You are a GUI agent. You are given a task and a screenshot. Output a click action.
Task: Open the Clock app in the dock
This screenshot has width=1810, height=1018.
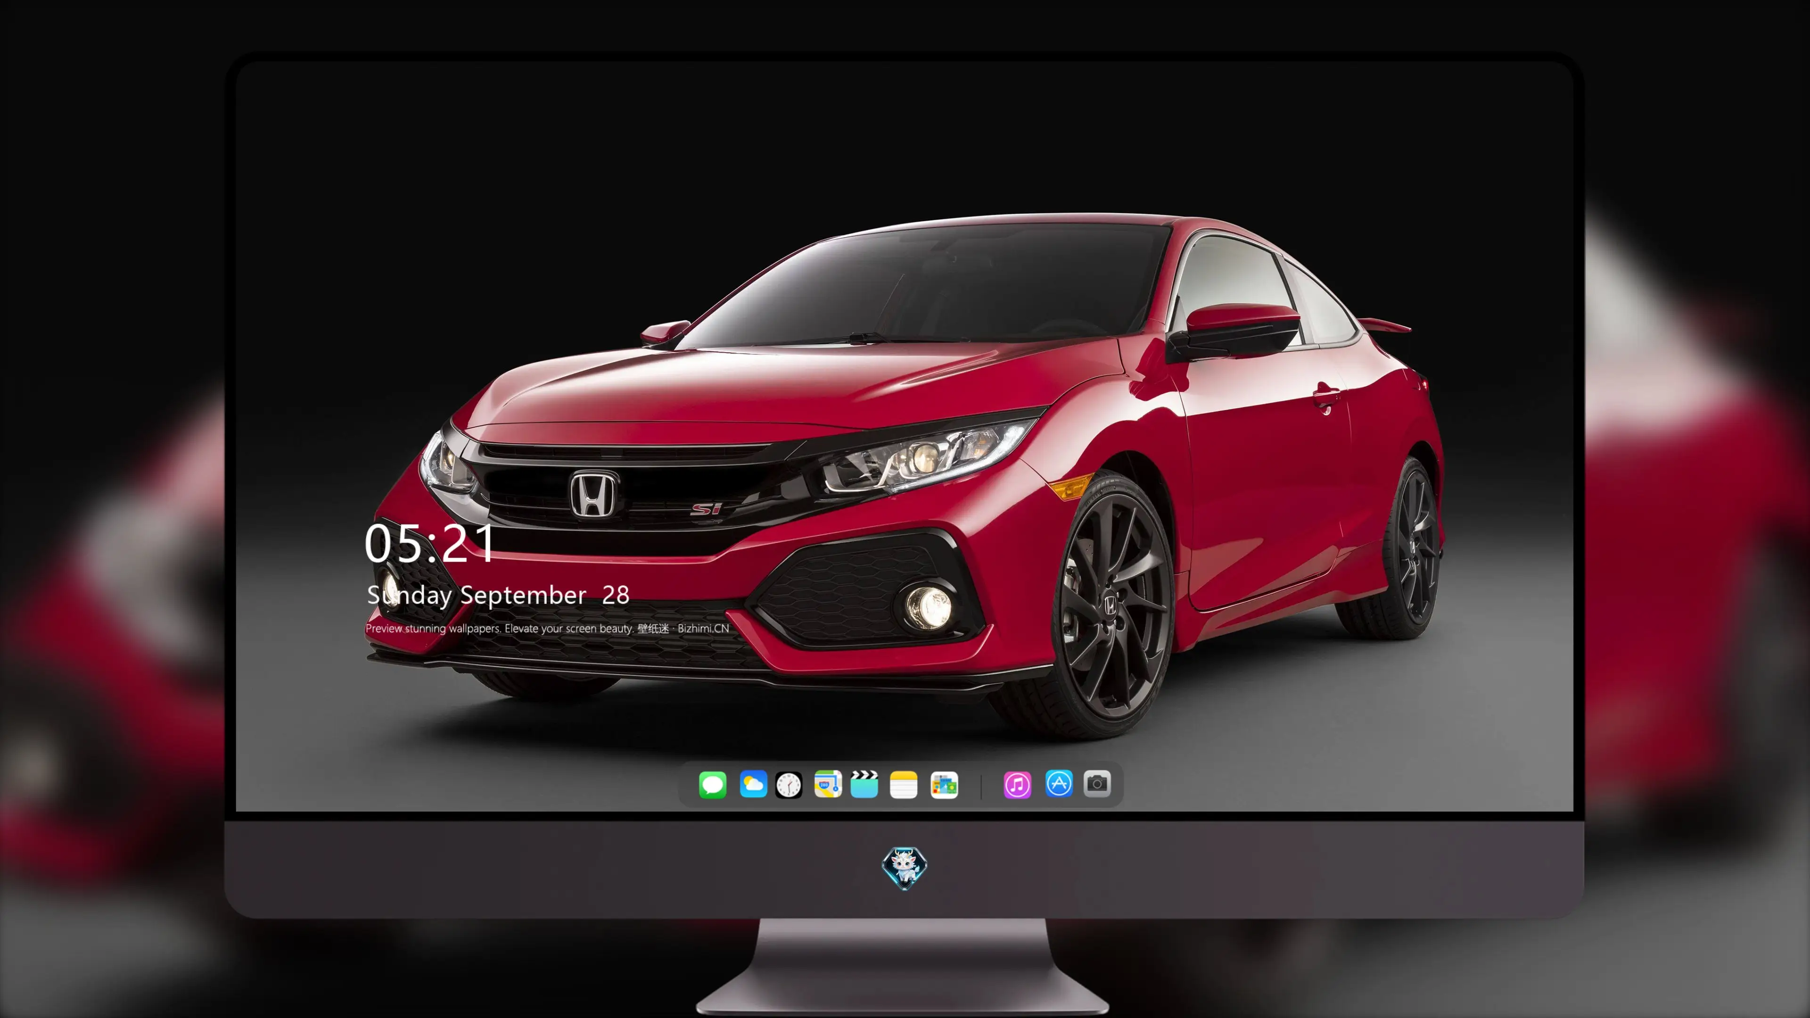[789, 785]
